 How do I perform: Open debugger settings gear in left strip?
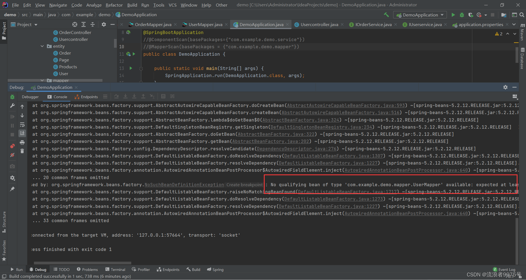pyautogui.click(x=12, y=178)
